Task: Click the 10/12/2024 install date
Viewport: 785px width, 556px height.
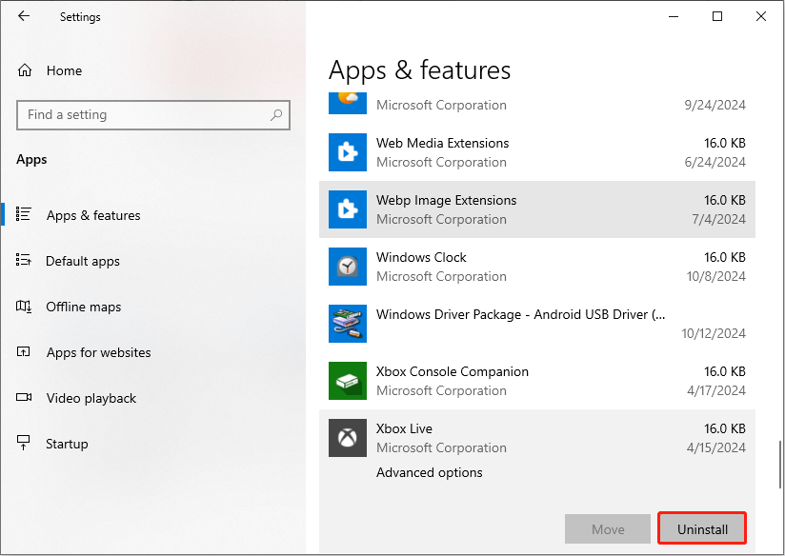Action: (714, 333)
